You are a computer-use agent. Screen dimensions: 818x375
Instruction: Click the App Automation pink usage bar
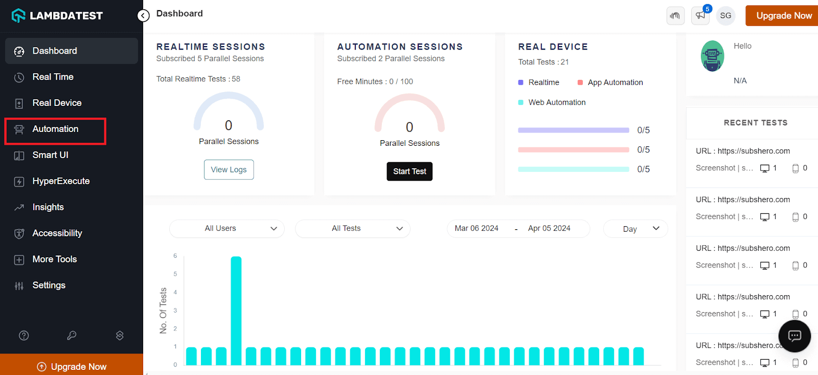(x=574, y=150)
